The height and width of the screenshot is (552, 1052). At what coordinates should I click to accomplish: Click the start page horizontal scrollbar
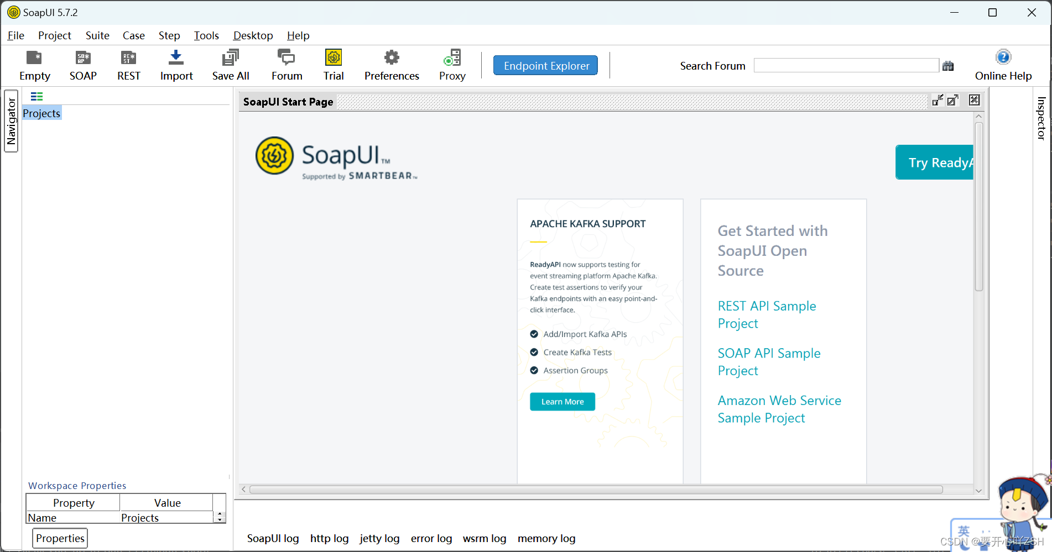point(596,490)
